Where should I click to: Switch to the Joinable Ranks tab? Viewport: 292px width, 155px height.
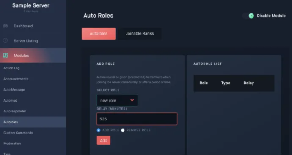(x=140, y=34)
